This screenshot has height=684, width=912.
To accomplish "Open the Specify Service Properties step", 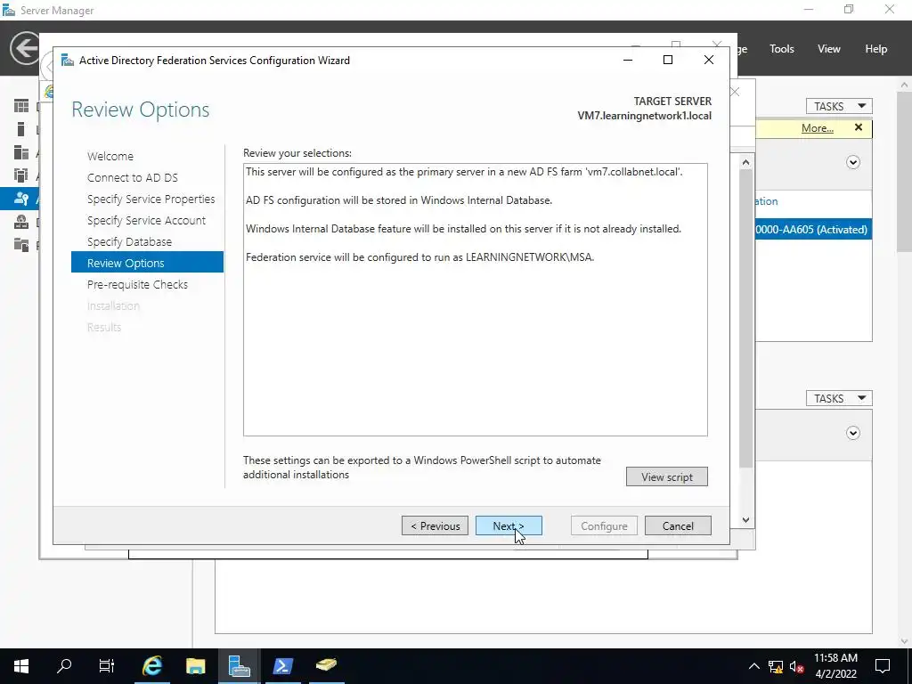I will coord(151,199).
